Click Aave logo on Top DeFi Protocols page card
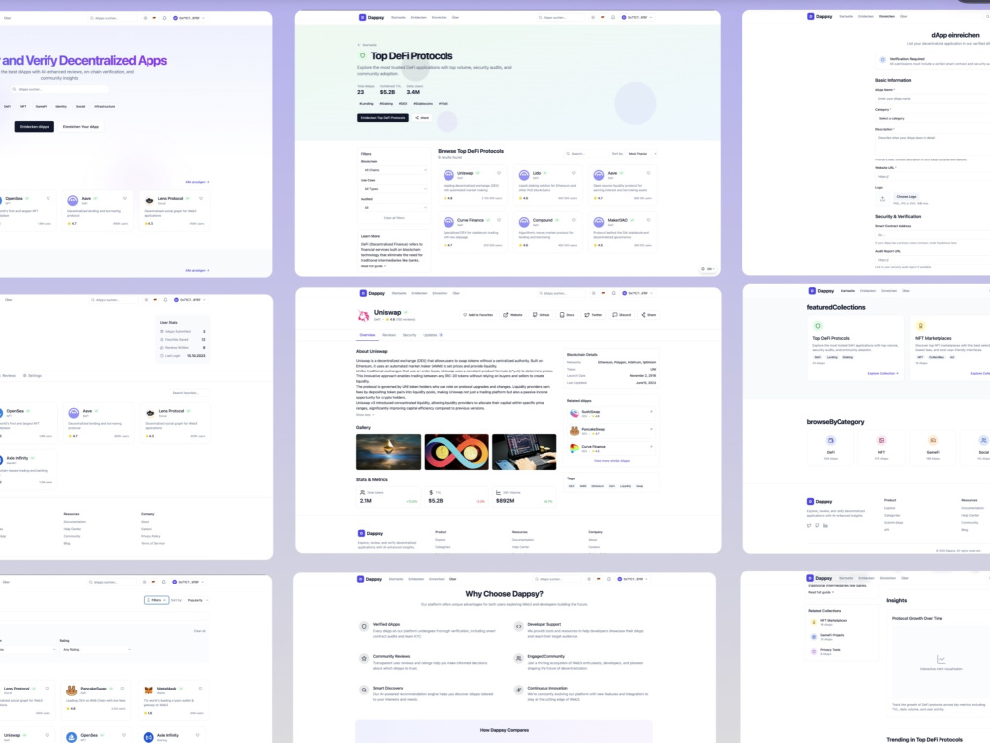The height and width of the screenshot is (743, 990). pos(599,175)
